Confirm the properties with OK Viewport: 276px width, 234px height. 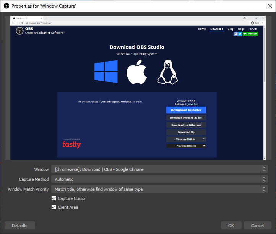[231, 226]
